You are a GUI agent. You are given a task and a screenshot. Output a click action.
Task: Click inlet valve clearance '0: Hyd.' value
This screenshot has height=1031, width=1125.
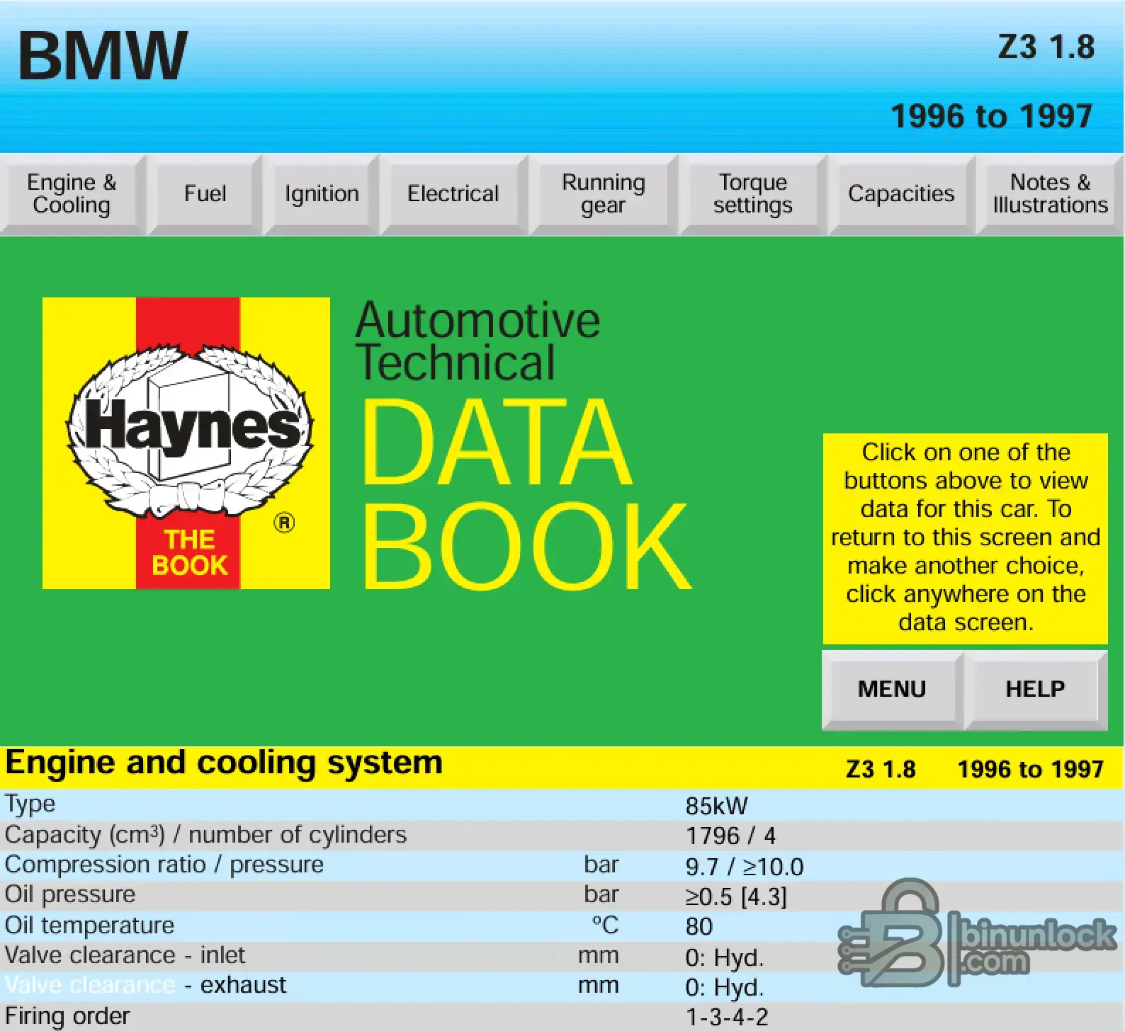[x=725, y=957]
